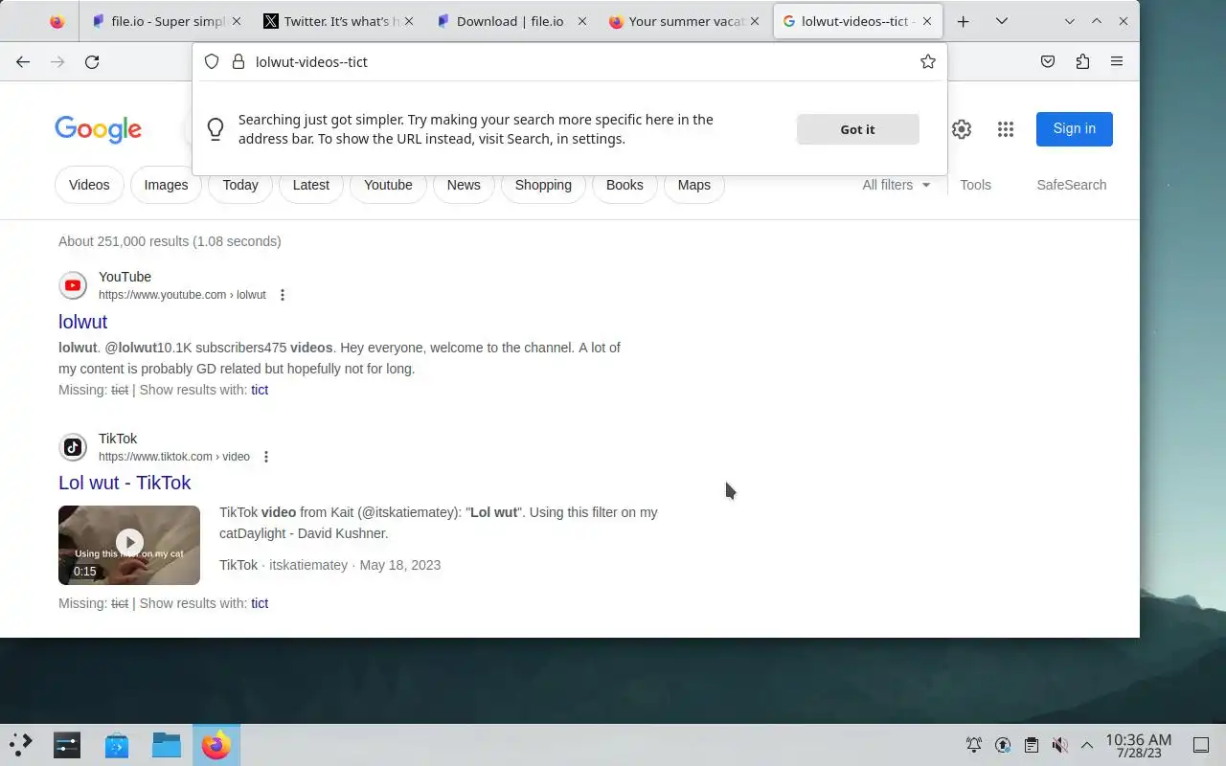Switch to the Maps filter
The height and width of the screenshot is (766, 1226).
[x=694, y=185]
